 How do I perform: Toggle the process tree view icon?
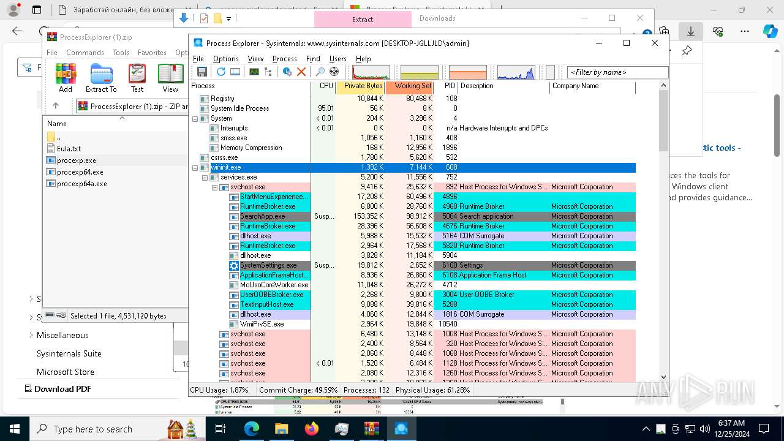point(268,72)
